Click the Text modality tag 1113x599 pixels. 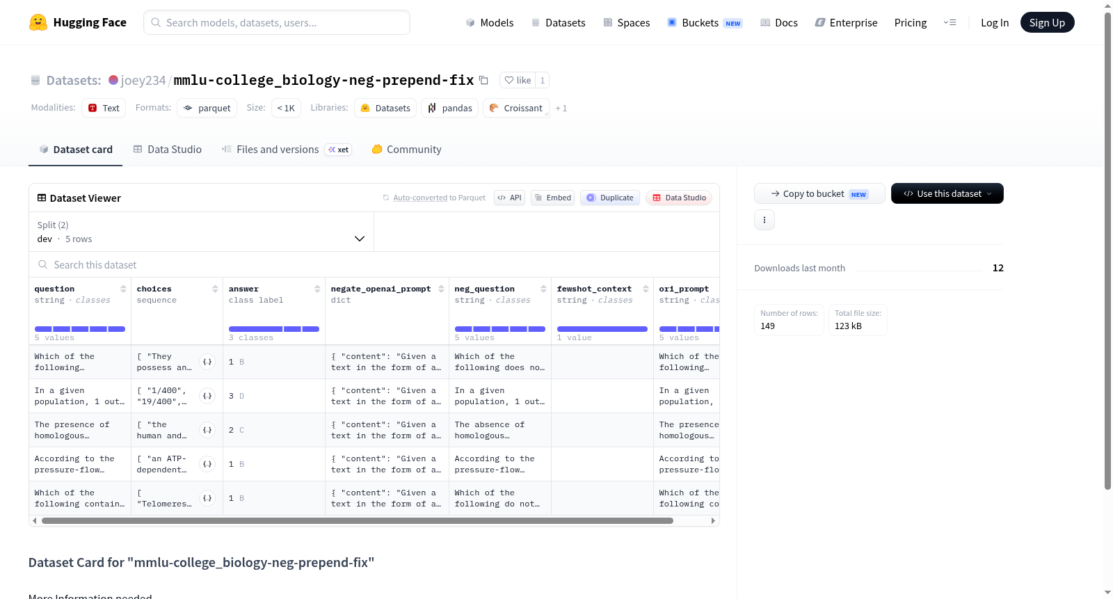pyautogui.click(x=104, y=108)
